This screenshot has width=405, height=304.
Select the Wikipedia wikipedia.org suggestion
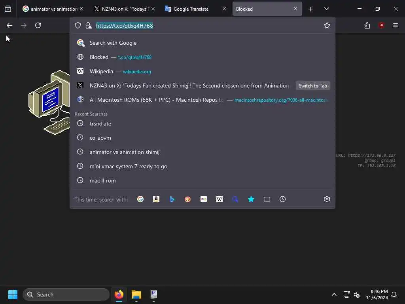pos(202,71)
